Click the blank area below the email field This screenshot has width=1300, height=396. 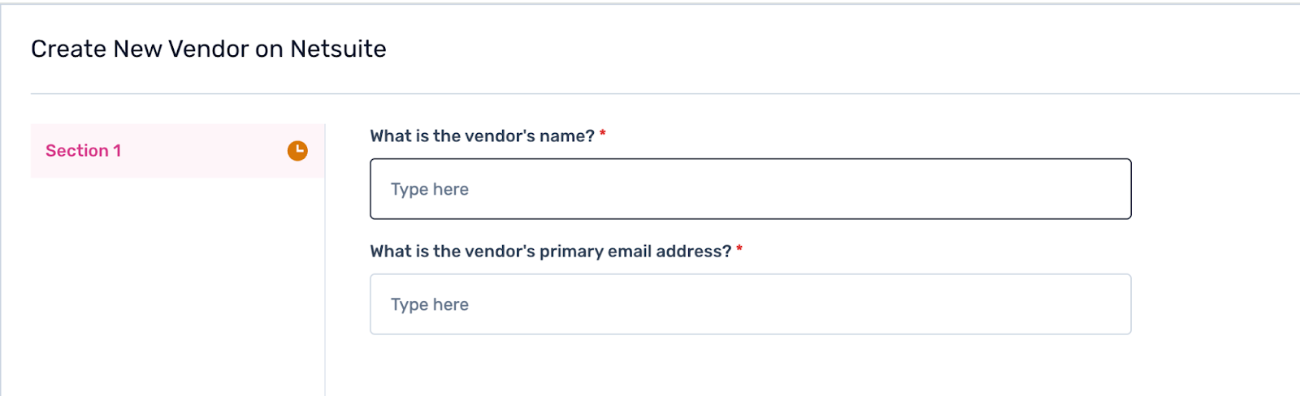point(750,367)
